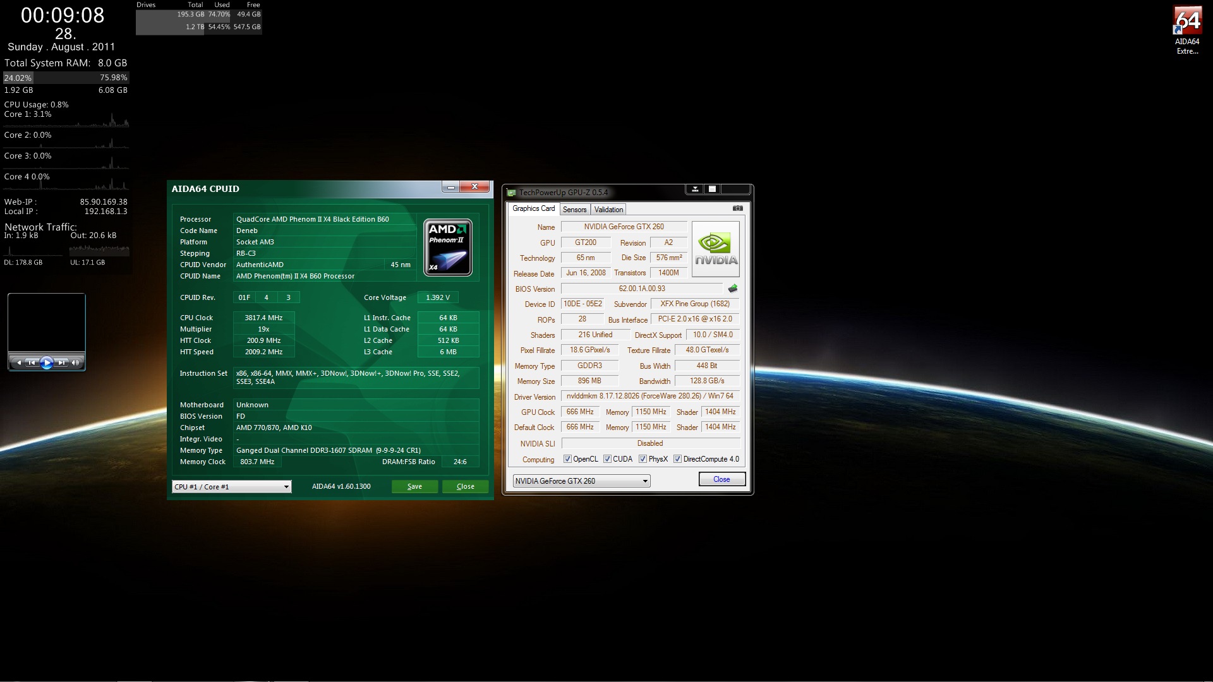Click the RAM usage bar gadget

pyautogui.click(x=66, y=78)
